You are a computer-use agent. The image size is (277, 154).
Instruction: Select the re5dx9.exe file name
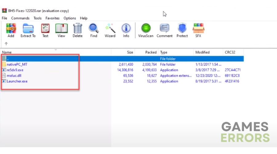click(x=15, y=70)
